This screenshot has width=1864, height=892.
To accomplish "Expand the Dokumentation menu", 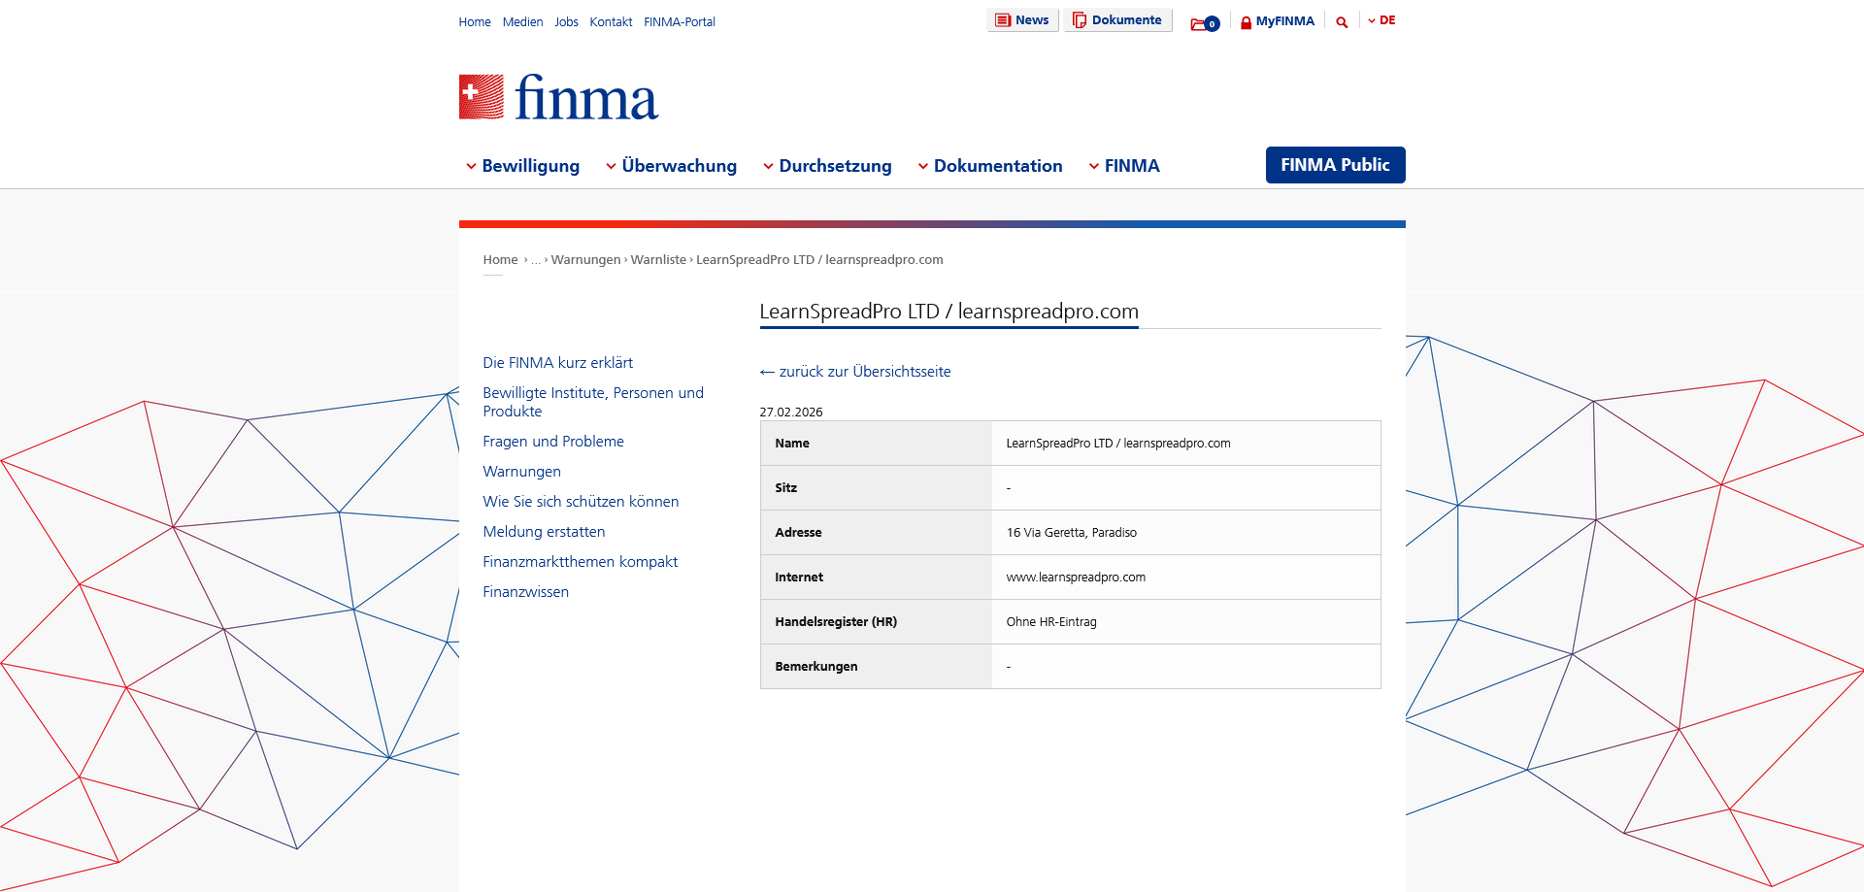I will point(989,166).
